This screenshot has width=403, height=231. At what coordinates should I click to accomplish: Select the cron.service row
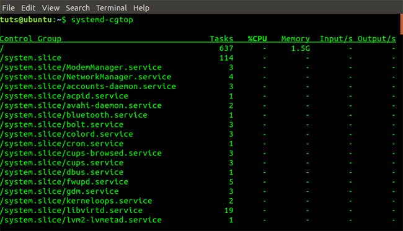[198, 144]
